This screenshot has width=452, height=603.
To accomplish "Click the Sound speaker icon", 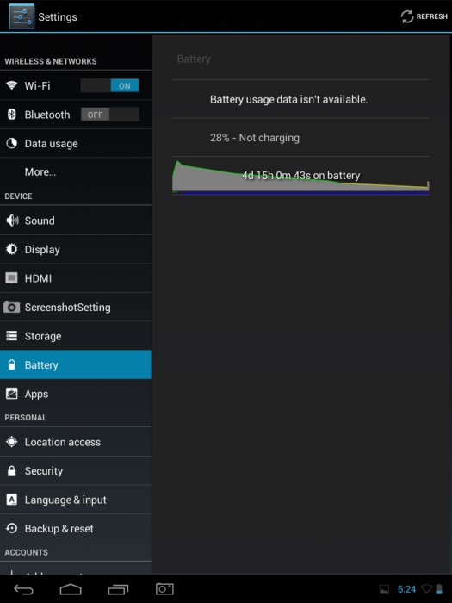I will 12,221.
